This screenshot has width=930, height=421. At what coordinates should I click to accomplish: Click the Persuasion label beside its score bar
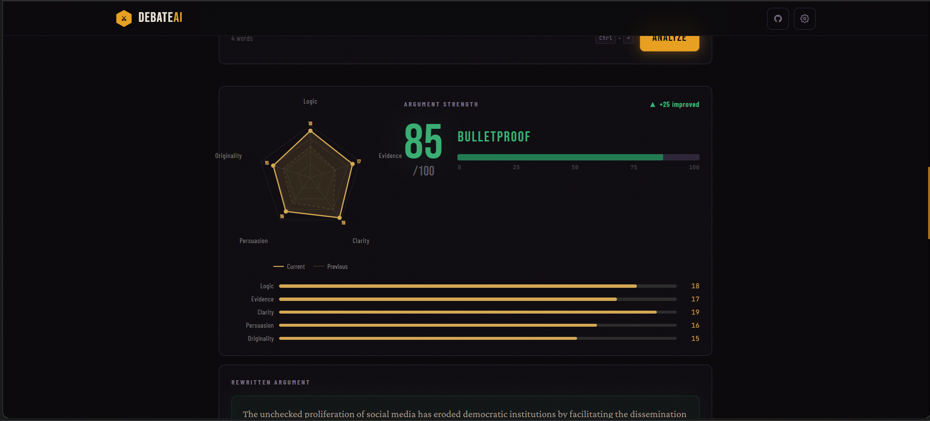pyautogui.click(x=260, y=326)
